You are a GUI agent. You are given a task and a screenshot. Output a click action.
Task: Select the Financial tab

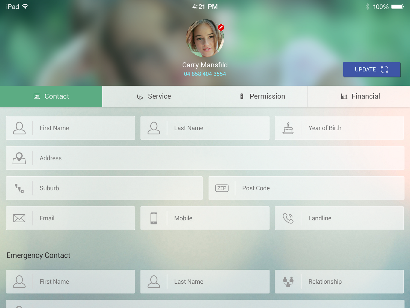(x=359, y=96)
